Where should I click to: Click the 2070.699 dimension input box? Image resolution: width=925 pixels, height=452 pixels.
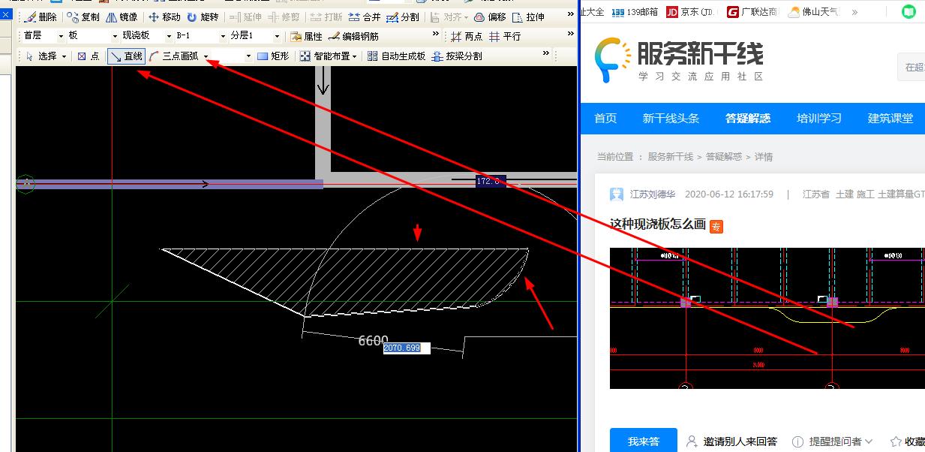[x=407, y=348]
